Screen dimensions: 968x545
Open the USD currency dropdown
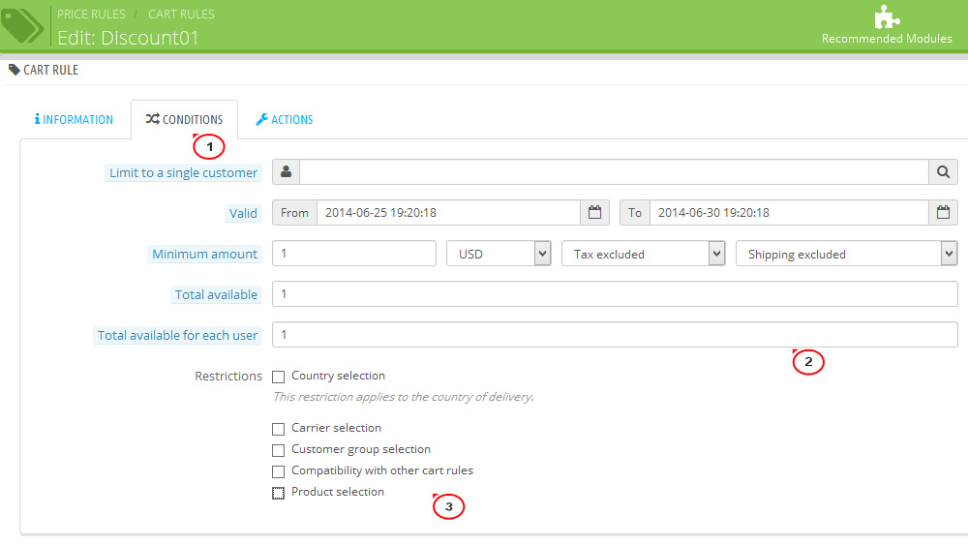tap(499, 254)
